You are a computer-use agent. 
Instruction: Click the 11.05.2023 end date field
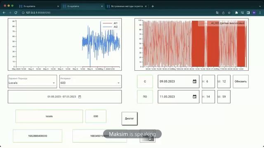[x=179, y=97]
